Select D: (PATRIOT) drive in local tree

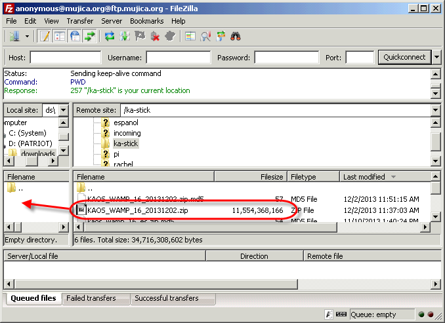tap(30, 143)
